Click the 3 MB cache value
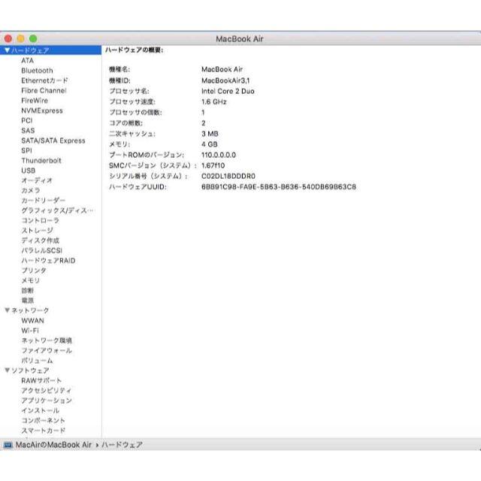This screenshot has height=481, width=481. coord(210,134)
